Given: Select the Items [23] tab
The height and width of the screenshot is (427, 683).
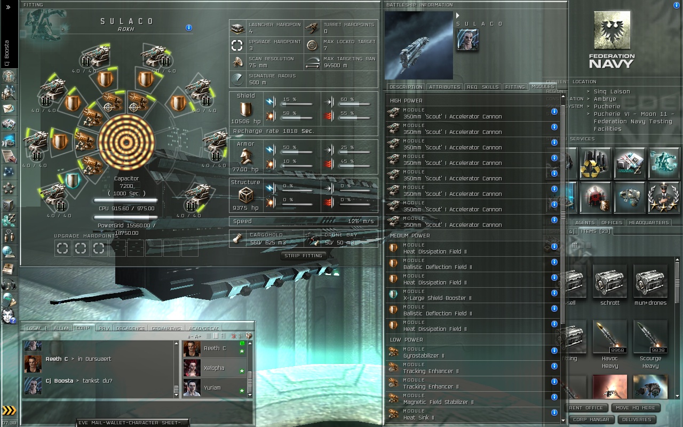Looking at the screenshot, I should click(x=596, y=231).
